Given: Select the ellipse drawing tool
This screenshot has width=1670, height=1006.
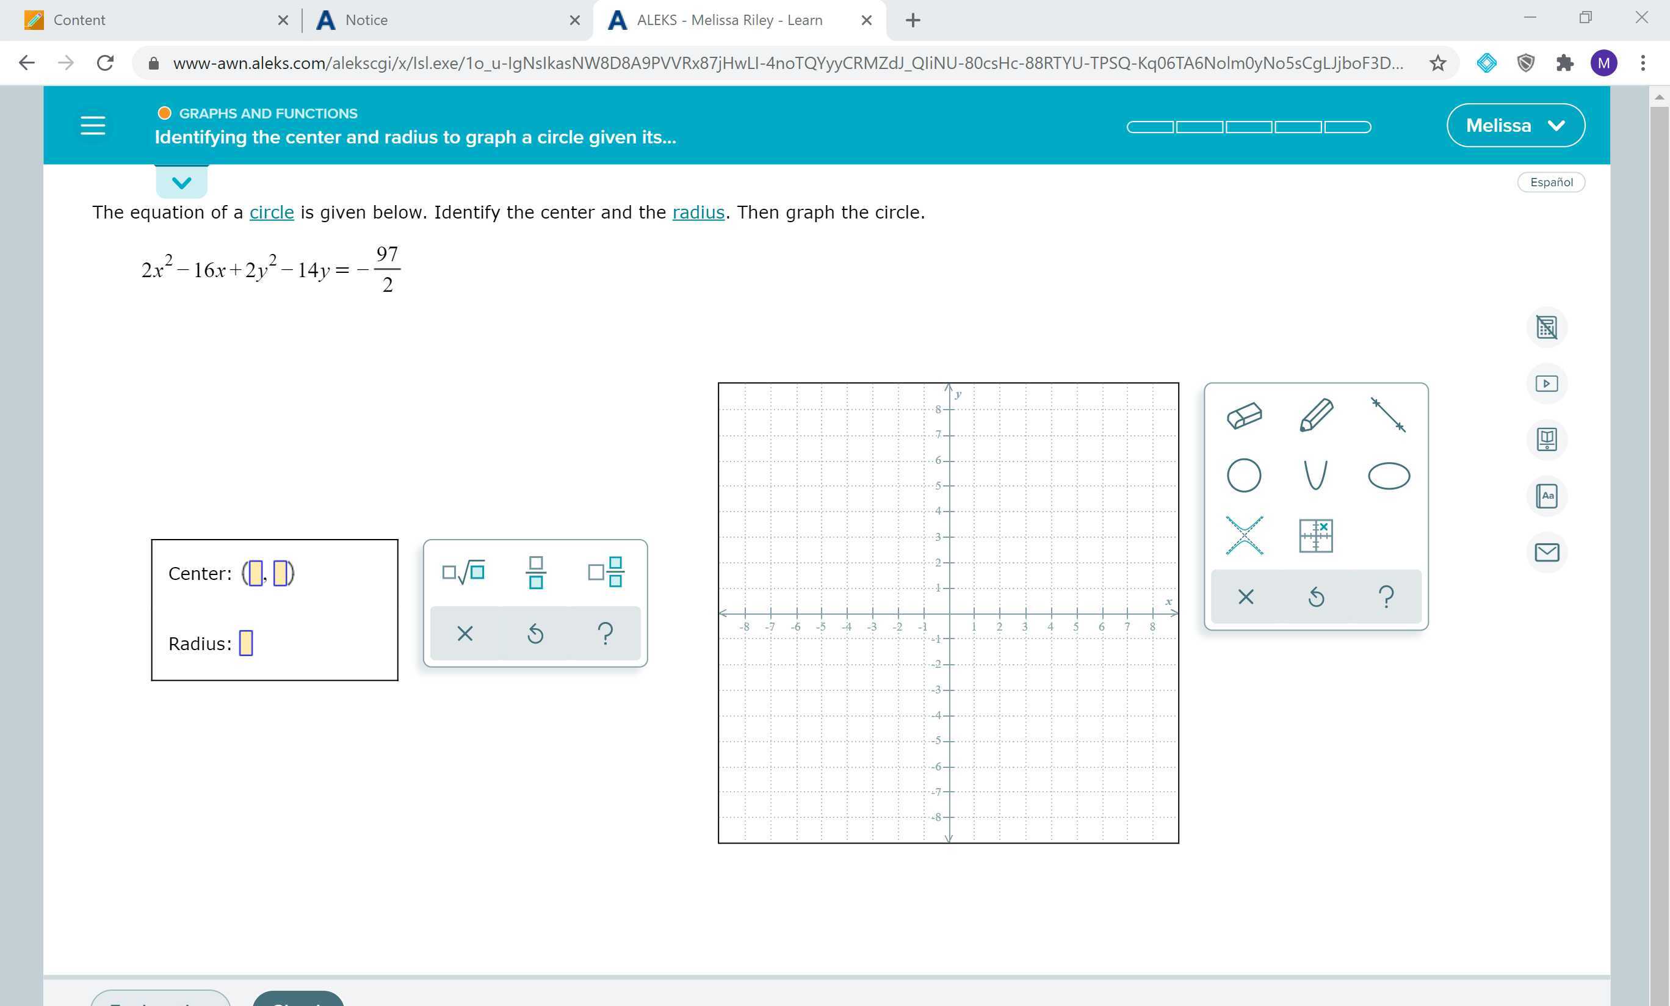Looking at the screenshot, I should [x=1388, y=474].
